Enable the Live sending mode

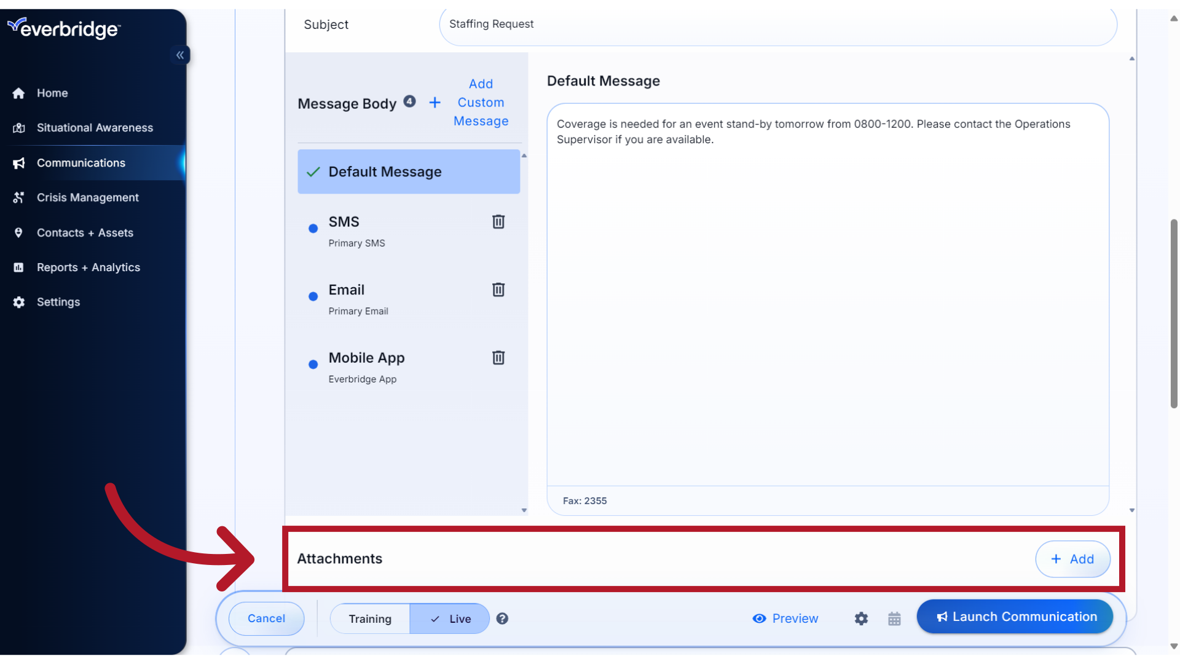[449, 619]
